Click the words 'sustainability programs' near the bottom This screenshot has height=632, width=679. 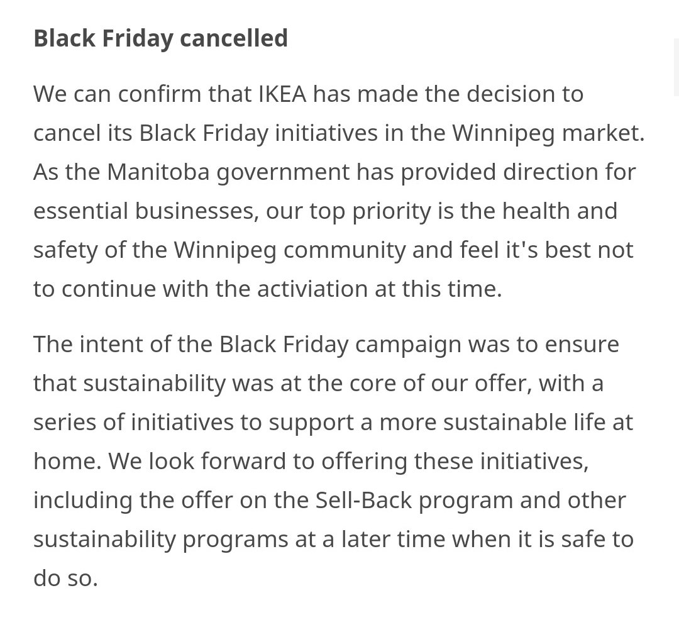(x=161, y=540)
